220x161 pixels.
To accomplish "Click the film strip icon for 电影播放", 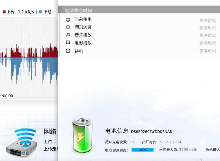I will point(68,42).
